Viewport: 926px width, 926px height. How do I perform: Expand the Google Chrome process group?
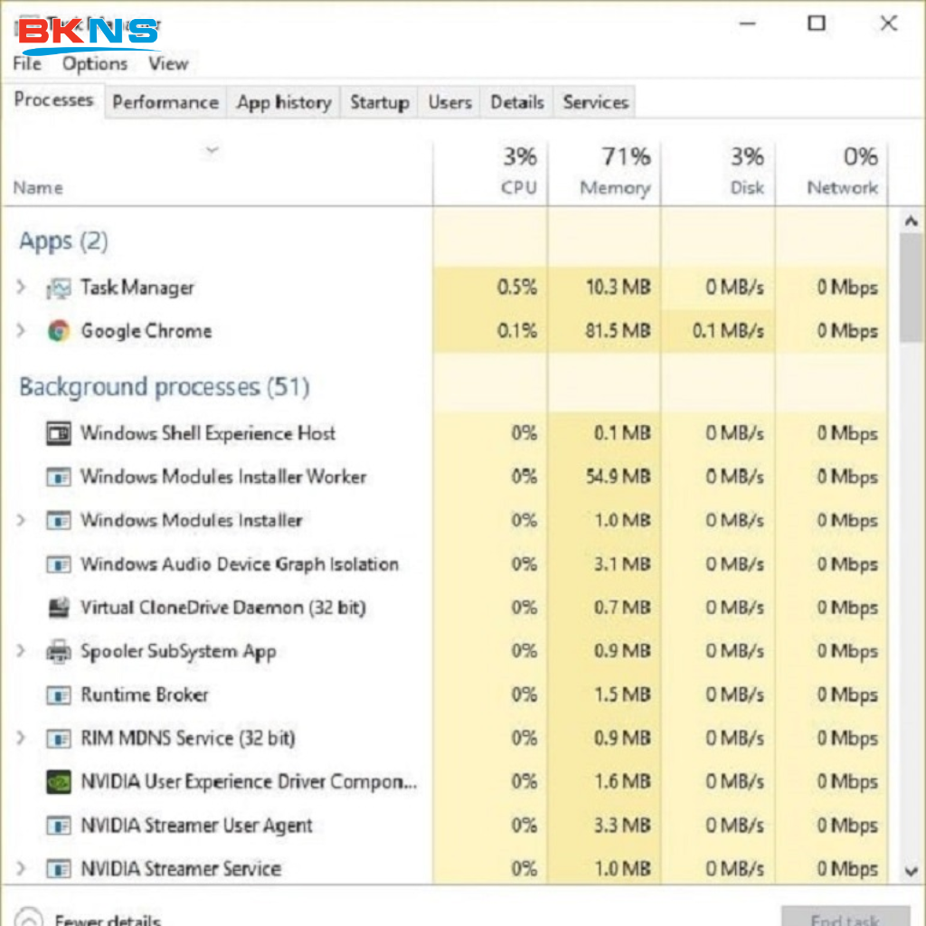[x=21, y=331]
